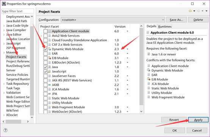Click Dynamic Web Module conflict icon in Details
Viewport: 210px width, 137px height.
[149, 70]
